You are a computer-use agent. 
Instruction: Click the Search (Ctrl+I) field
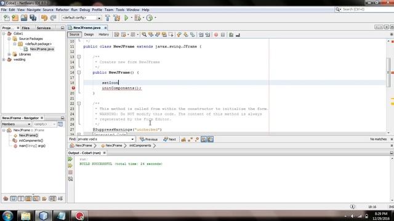pos(364,9)
